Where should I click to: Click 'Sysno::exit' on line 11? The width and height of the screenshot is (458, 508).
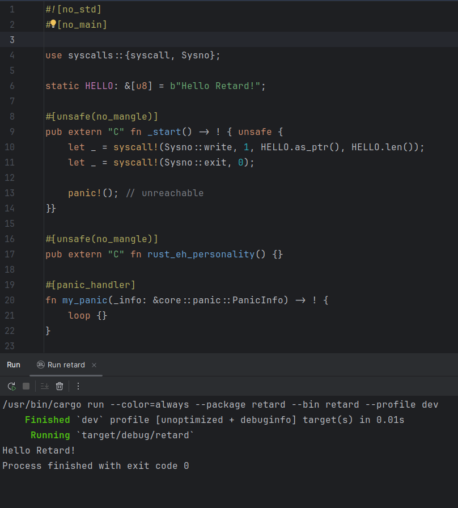pos(196,162)
